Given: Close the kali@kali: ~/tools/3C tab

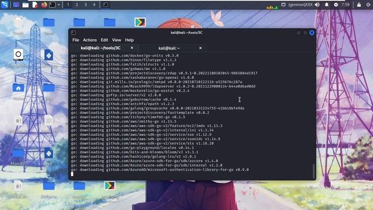Looking at the screenshot, I should (132, 48).
